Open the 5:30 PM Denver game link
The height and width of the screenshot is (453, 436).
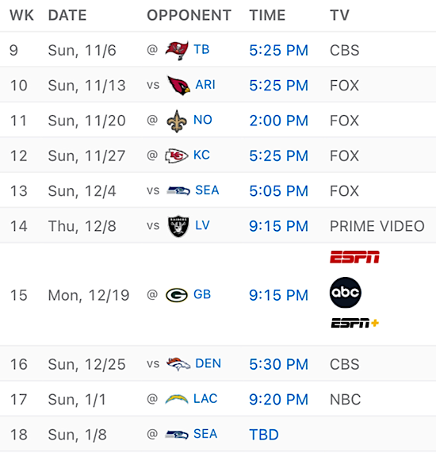pos(278,364)
